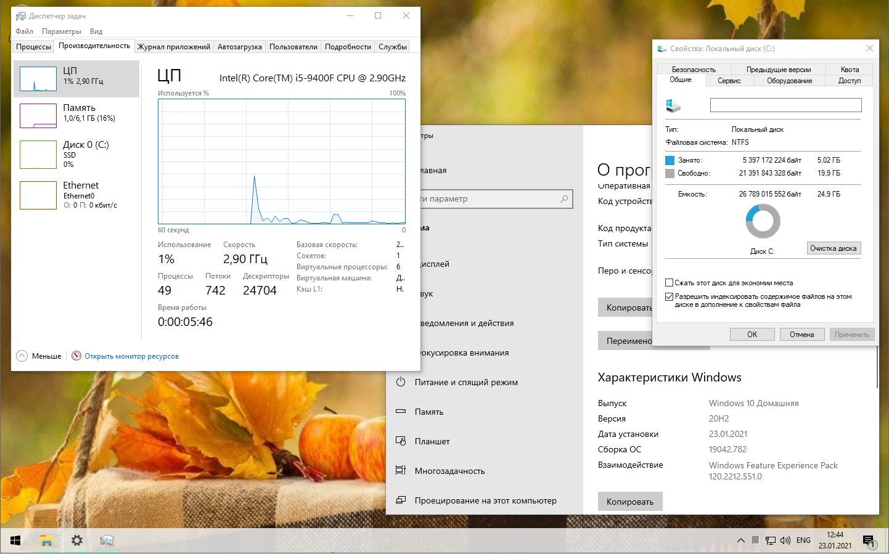Click the version value 20H2
The width and height of the screenshot is (889, 554).
click(719, 418)
